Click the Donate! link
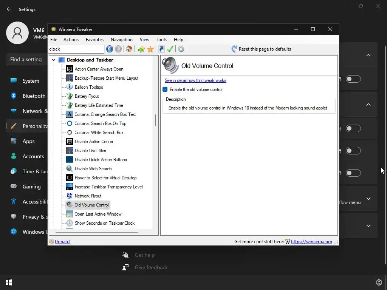 (62, 242)
